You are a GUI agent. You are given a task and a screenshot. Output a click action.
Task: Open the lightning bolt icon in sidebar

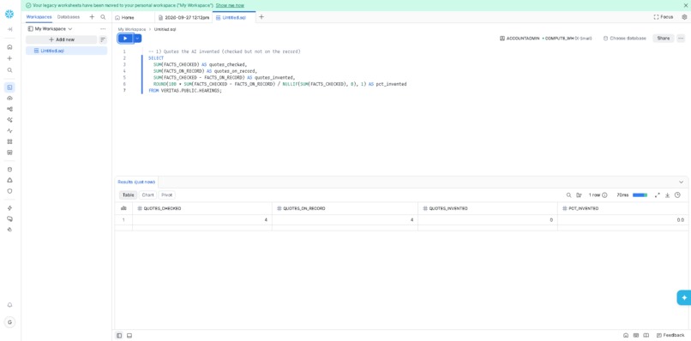coord(9,208)
